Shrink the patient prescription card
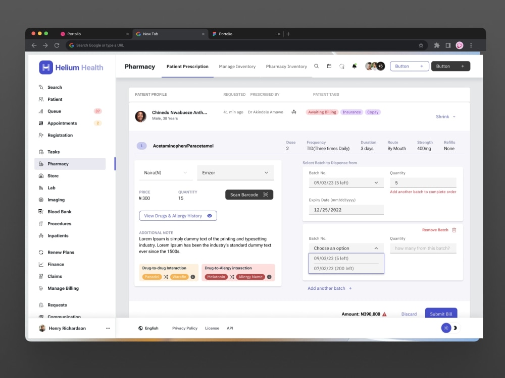This screenshot has height=378, width=505. (x=446, y=117)
